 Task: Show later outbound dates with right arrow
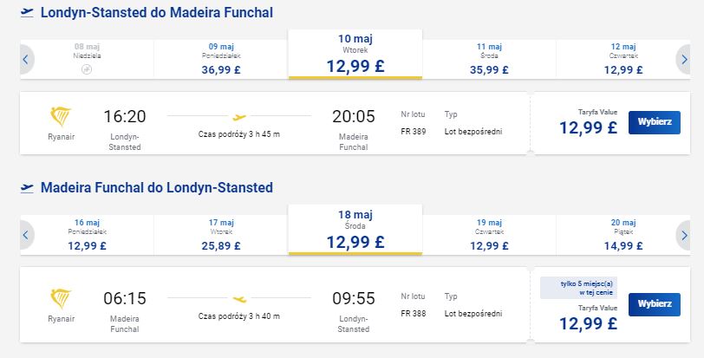(684, 59)
